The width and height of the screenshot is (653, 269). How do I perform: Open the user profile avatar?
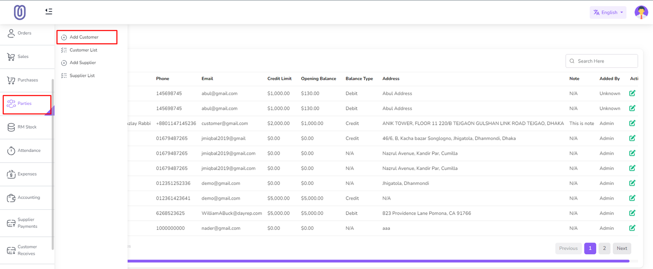[641, 12]
